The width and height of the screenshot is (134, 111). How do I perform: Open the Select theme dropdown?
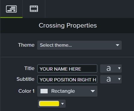pyautogui.click(x=79, y=45)
